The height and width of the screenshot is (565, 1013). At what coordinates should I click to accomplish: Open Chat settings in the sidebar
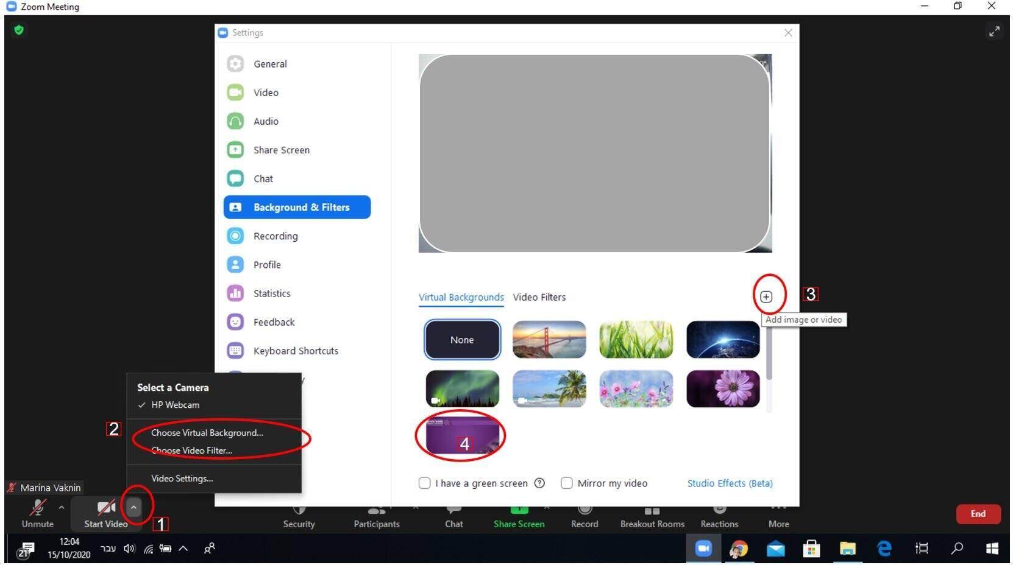[x=250, y=178]
